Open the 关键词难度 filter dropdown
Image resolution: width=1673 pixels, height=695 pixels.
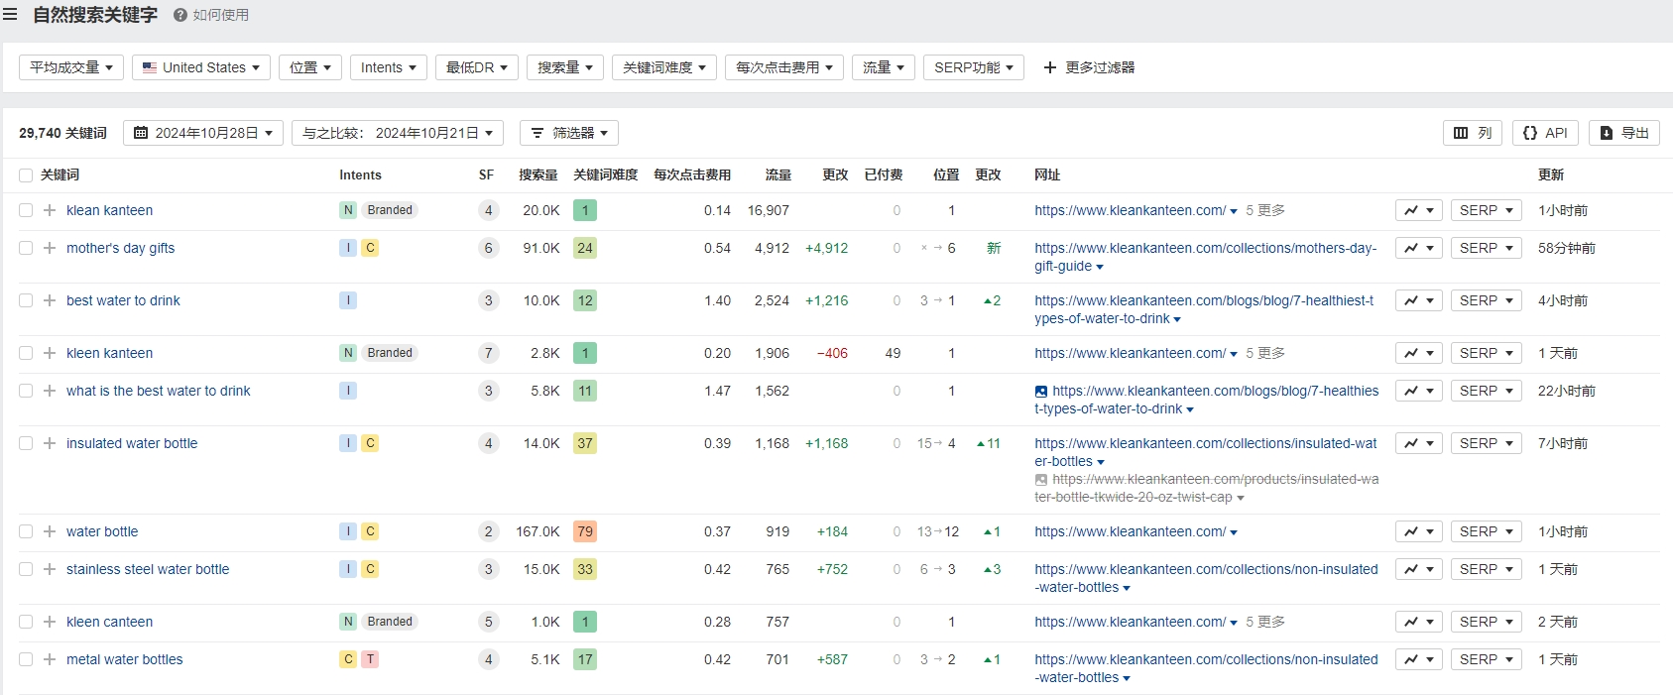(x=664, y=67)
